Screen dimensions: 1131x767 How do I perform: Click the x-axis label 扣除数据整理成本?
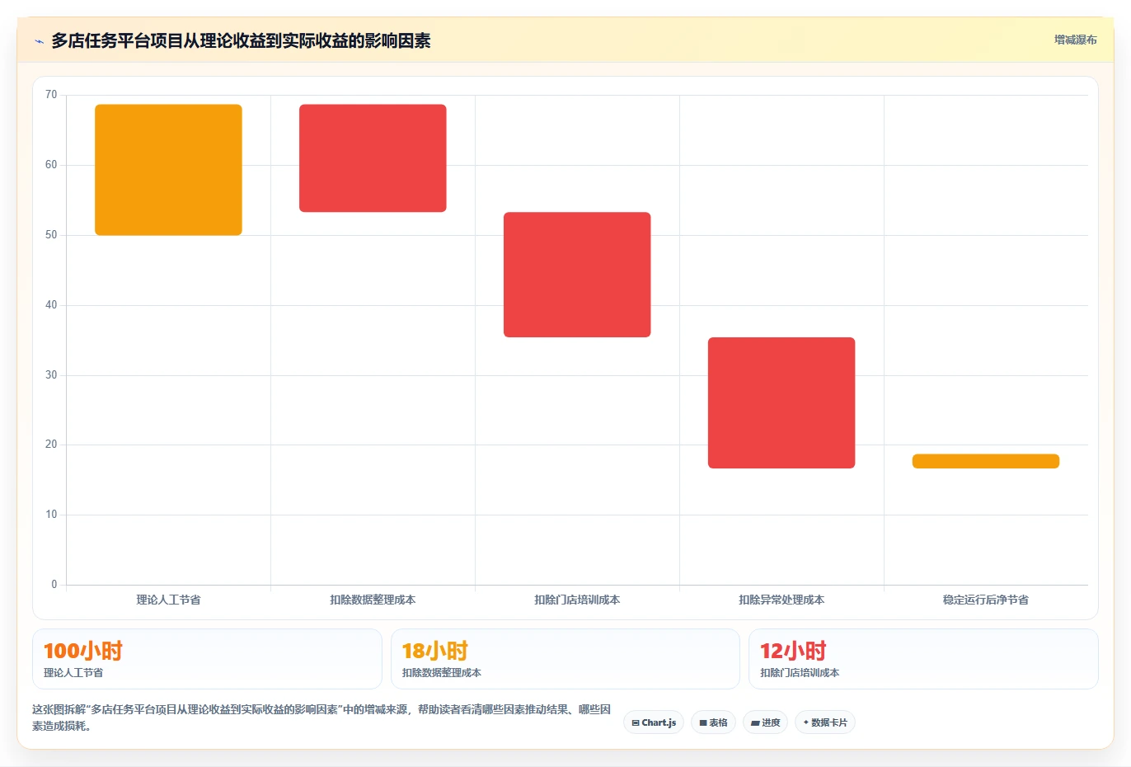pyautogui.click(x=373, y=600)
